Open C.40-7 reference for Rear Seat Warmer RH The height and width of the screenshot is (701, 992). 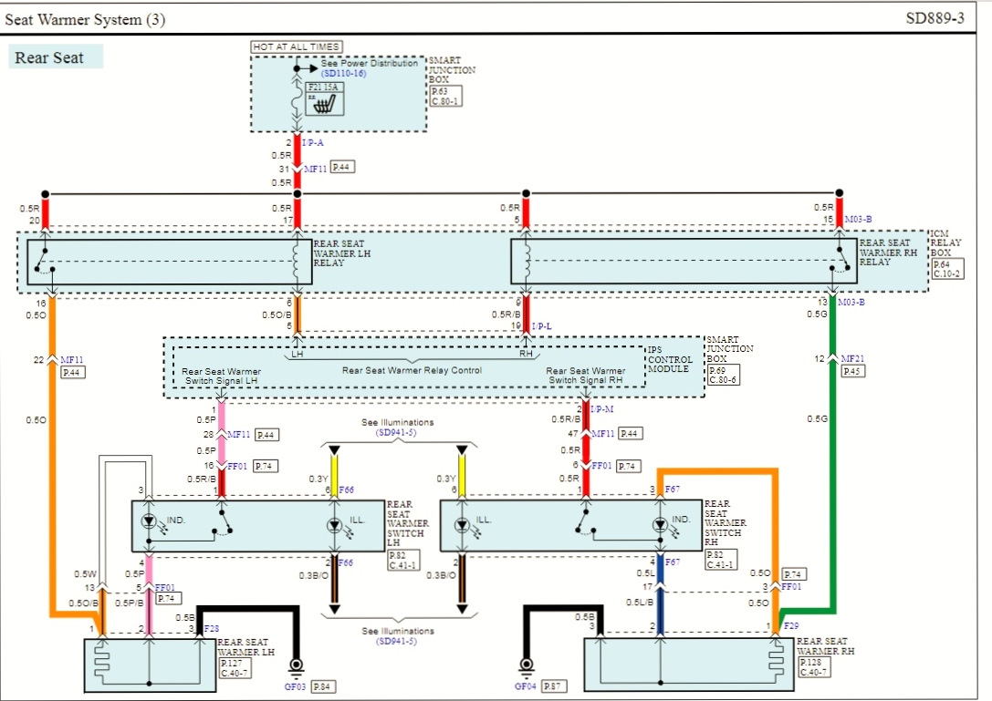pos(813,671)
